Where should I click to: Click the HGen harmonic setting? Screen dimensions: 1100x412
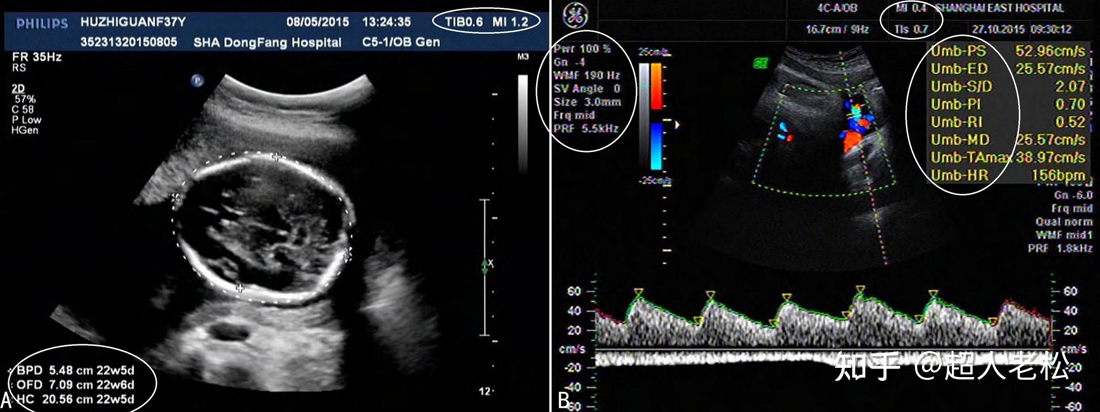click(x=25, y=130)
